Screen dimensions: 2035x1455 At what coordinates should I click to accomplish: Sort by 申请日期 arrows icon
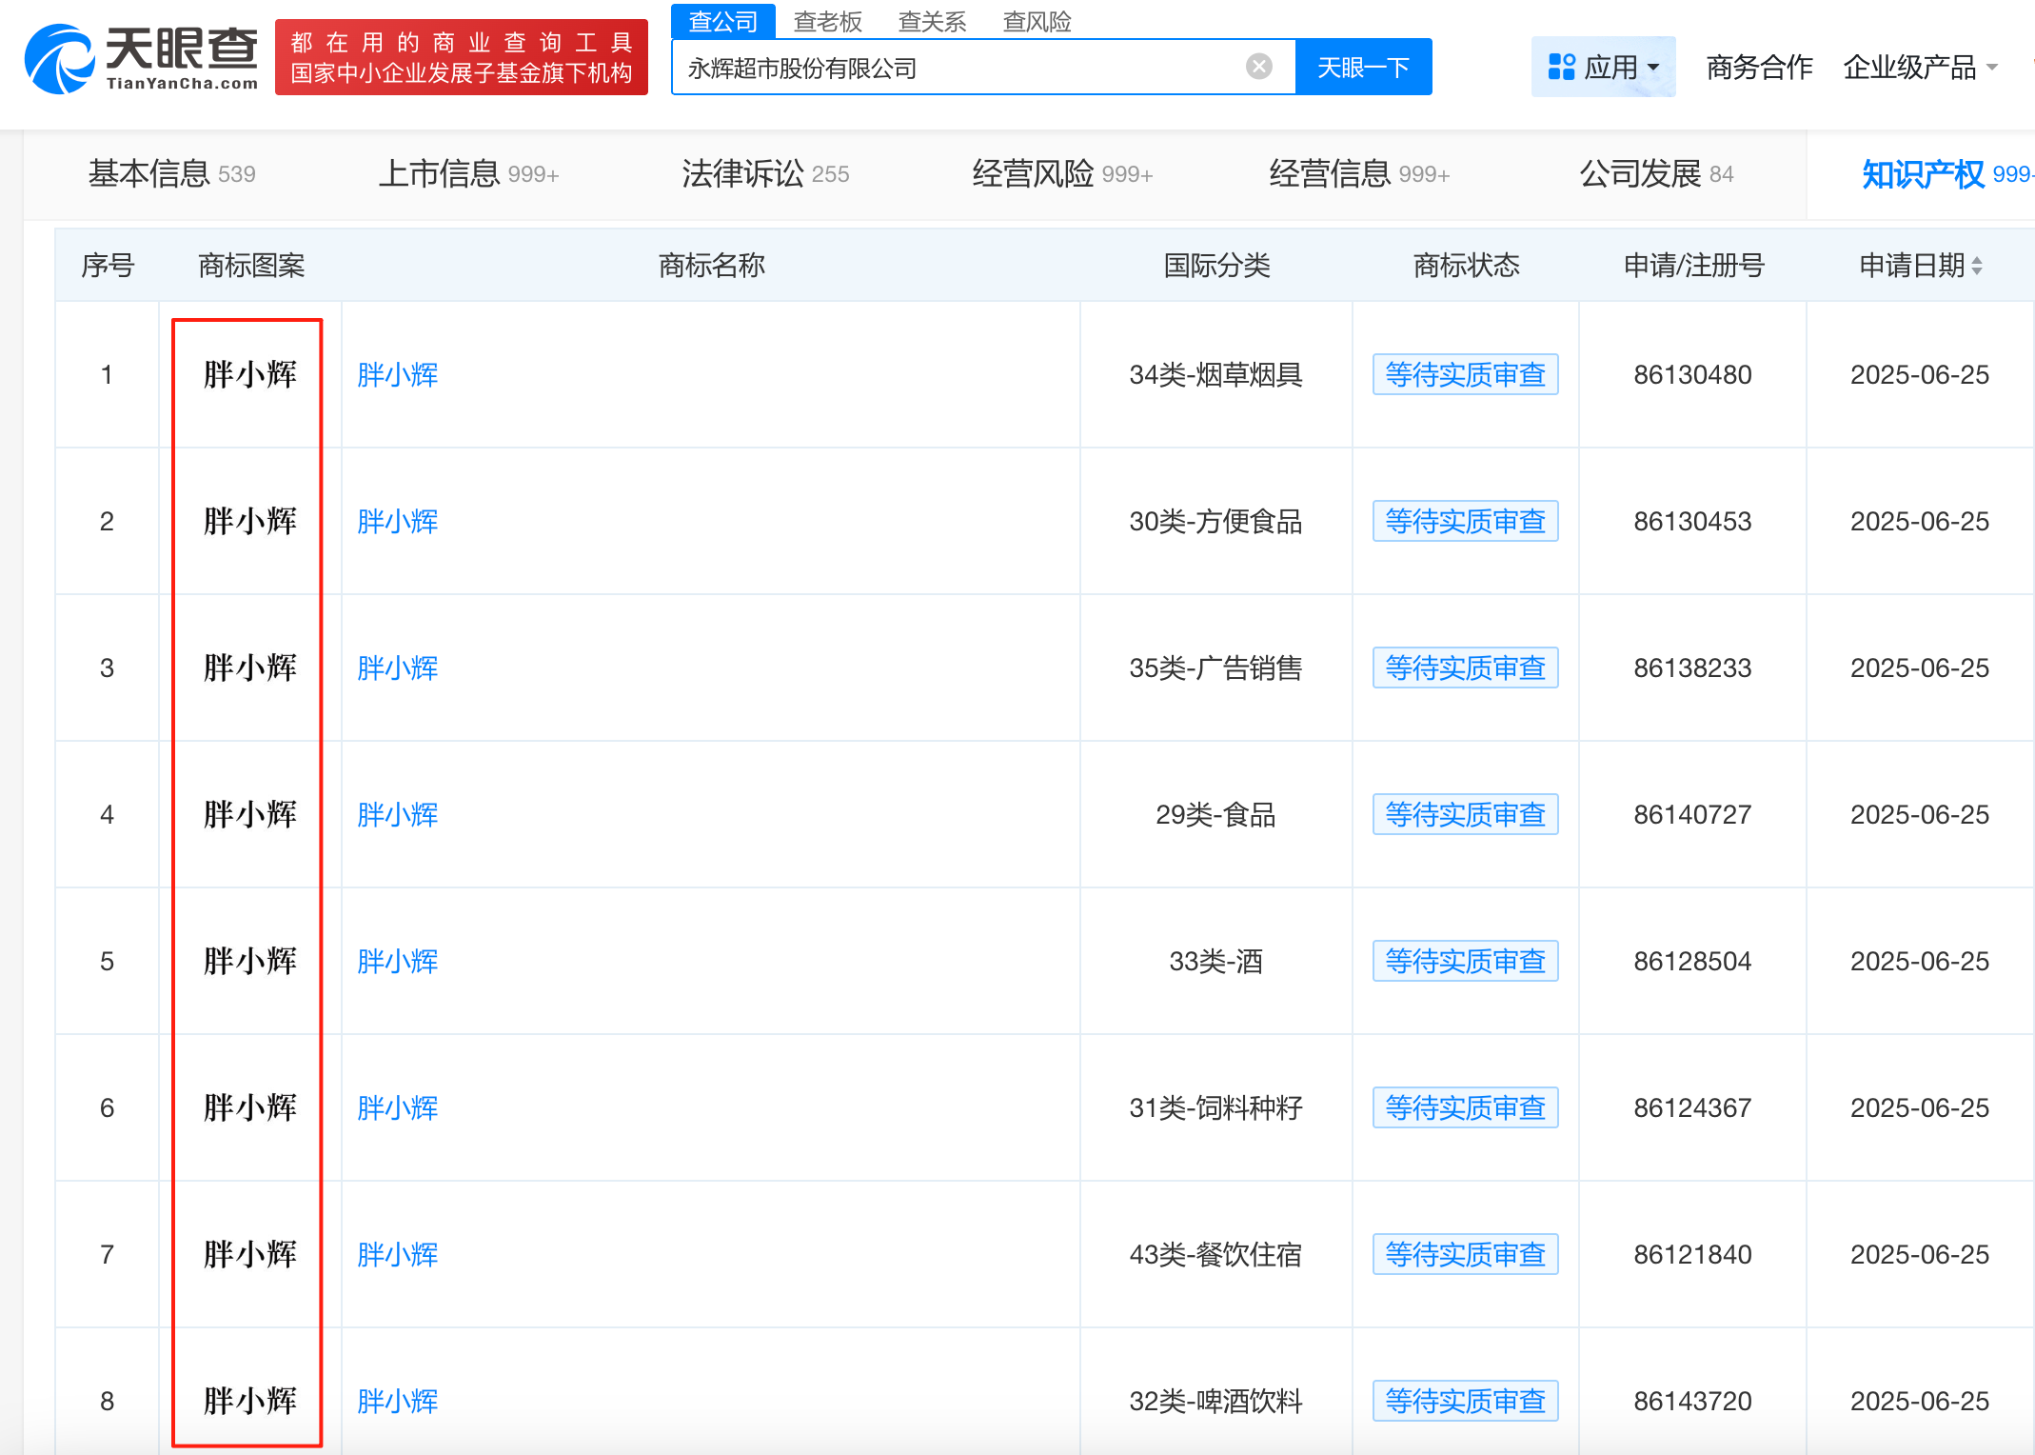[x=1978, y=266]
